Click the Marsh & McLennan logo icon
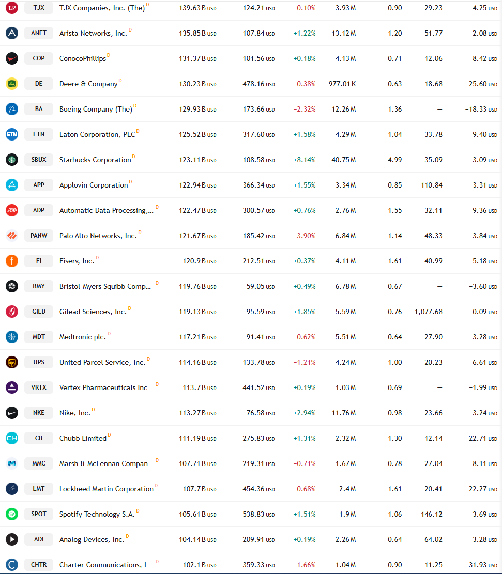The image size is (502, 574). click(12, 463)
